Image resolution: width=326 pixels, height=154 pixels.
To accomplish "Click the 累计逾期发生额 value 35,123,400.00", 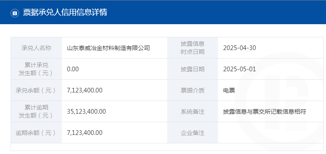I will click(x=86, y=112).
